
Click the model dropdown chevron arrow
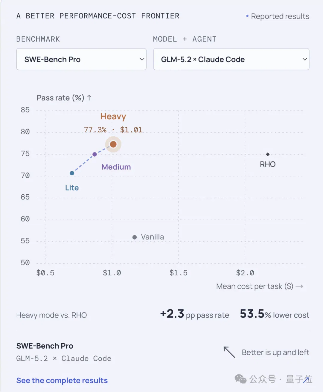305,59
